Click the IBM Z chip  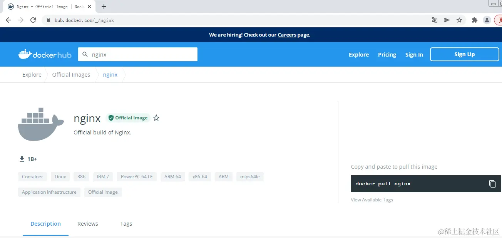coord(103,177)
